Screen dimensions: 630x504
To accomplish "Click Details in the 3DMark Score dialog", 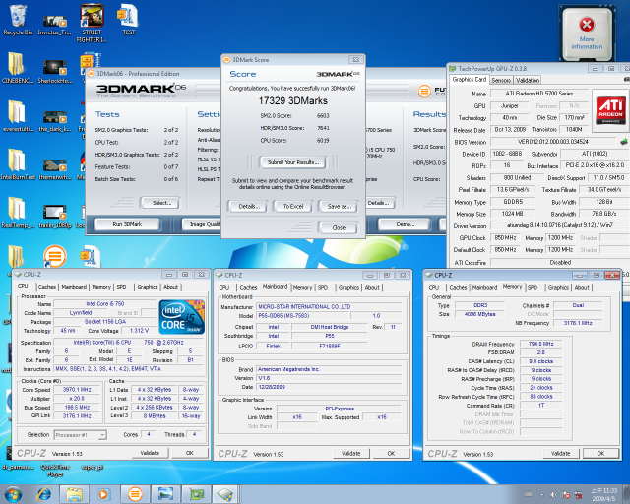I will click(x=248, y=206).
